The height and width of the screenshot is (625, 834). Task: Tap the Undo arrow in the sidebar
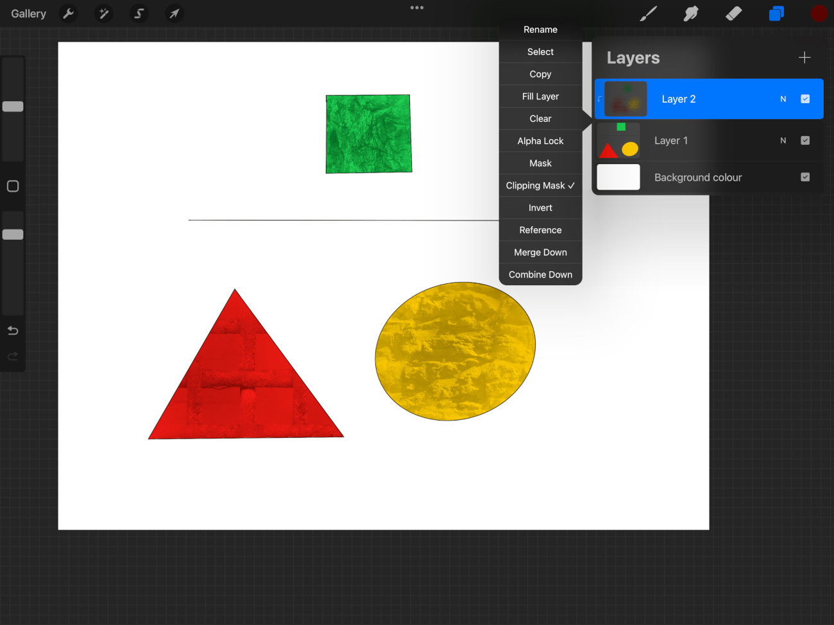(x=12, y=330)
